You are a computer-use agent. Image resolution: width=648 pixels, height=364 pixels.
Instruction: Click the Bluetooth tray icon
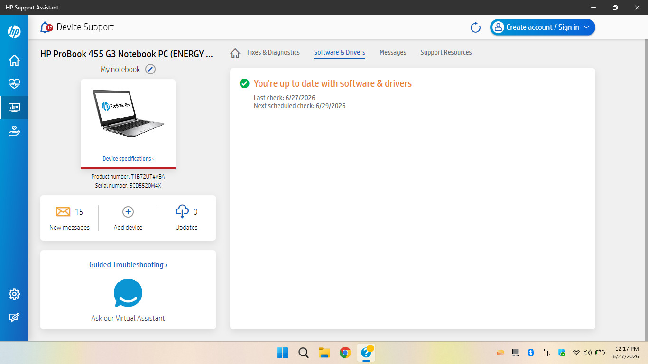point(531,353)
